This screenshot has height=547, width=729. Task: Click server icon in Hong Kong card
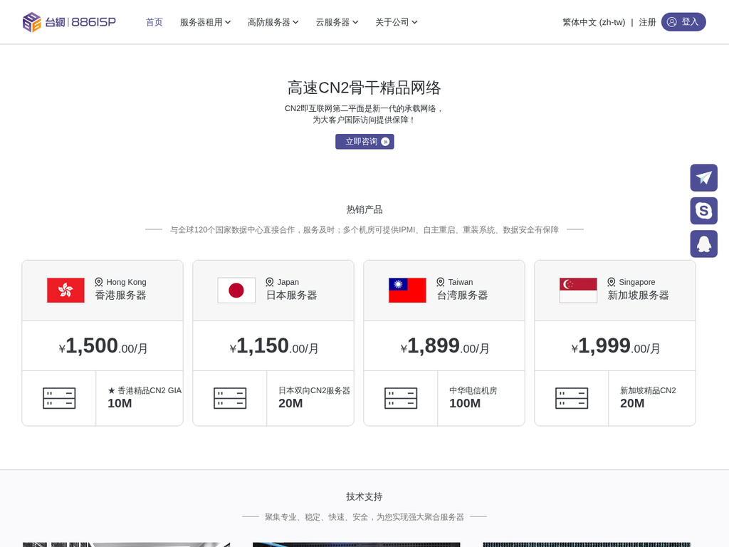pyautogui.click(x=59, y=398)
